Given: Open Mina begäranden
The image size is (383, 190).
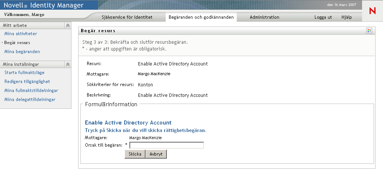Looking at the screenshot, I should pyautogui.click(x=22, y=52).
